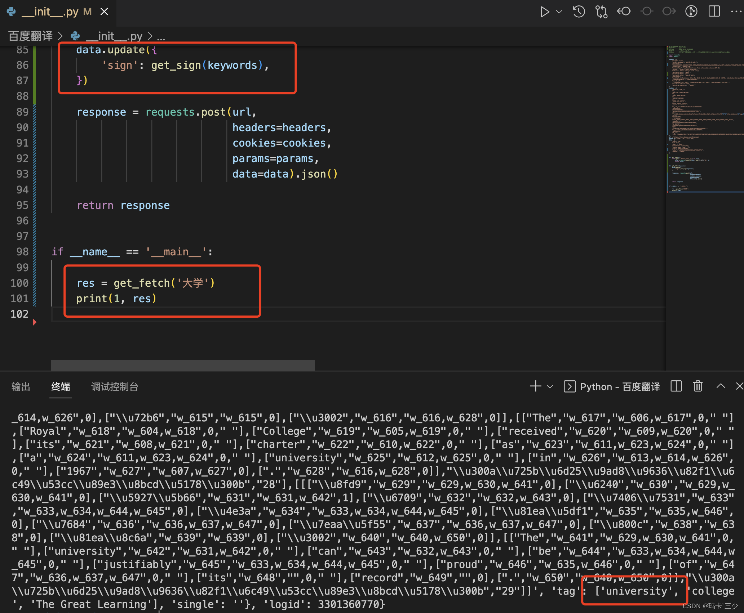The image size is (744, 613).
Task: Open the timeline history icon
Action: tap(579, 12)
